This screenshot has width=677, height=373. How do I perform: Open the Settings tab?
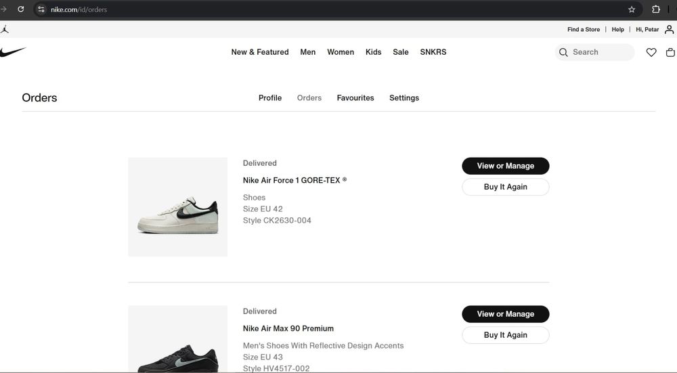tap(404, 98)
